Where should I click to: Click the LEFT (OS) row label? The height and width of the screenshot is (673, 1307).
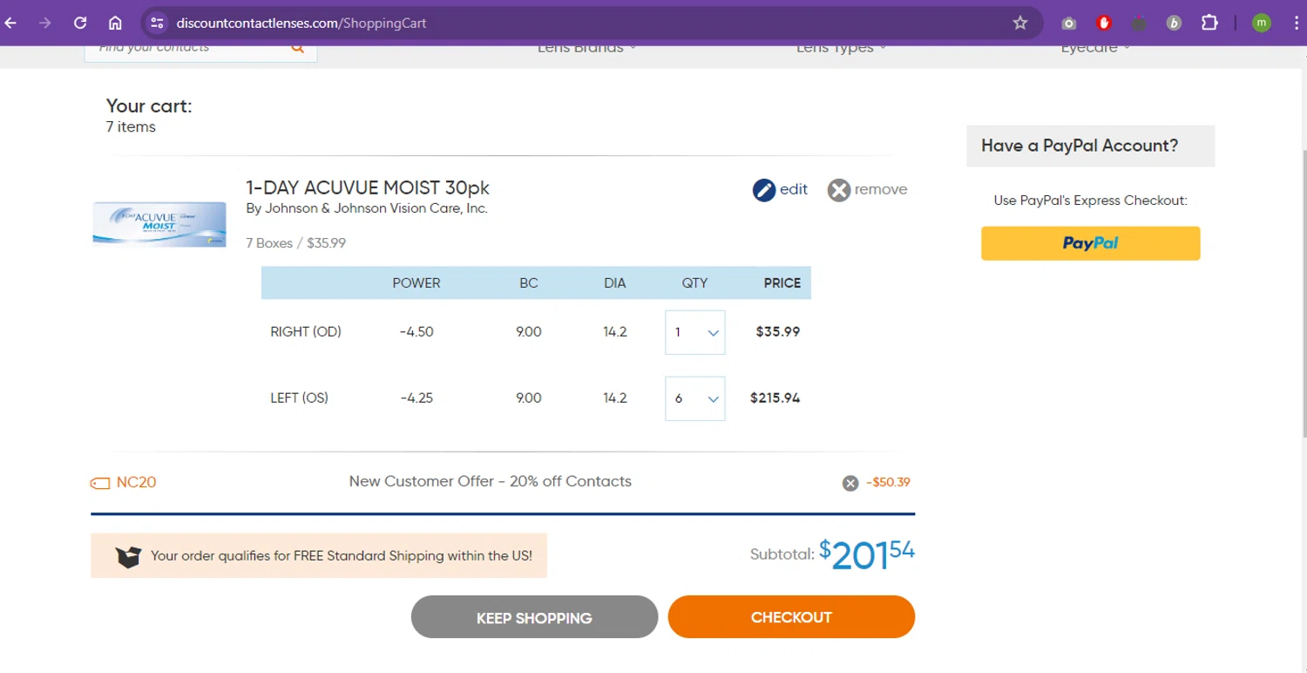[x=299, y=398]
